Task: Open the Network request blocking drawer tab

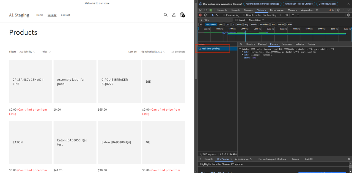Action: pos(272,159)
